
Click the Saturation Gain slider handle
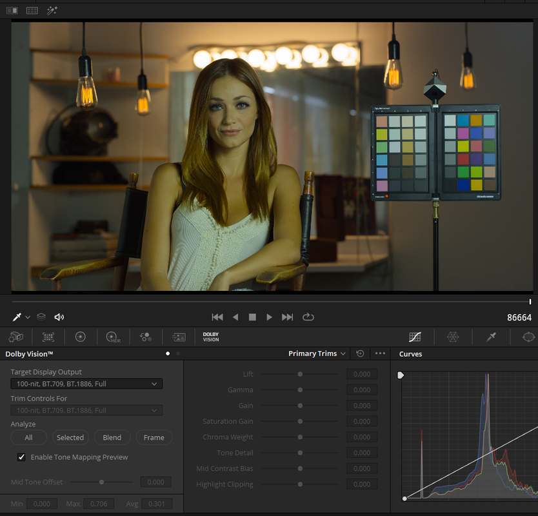pyautogui.click(x=300, y=421)
